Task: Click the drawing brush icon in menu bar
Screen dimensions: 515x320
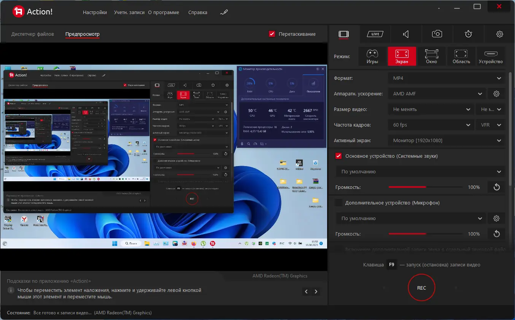Action: [224, 12]
